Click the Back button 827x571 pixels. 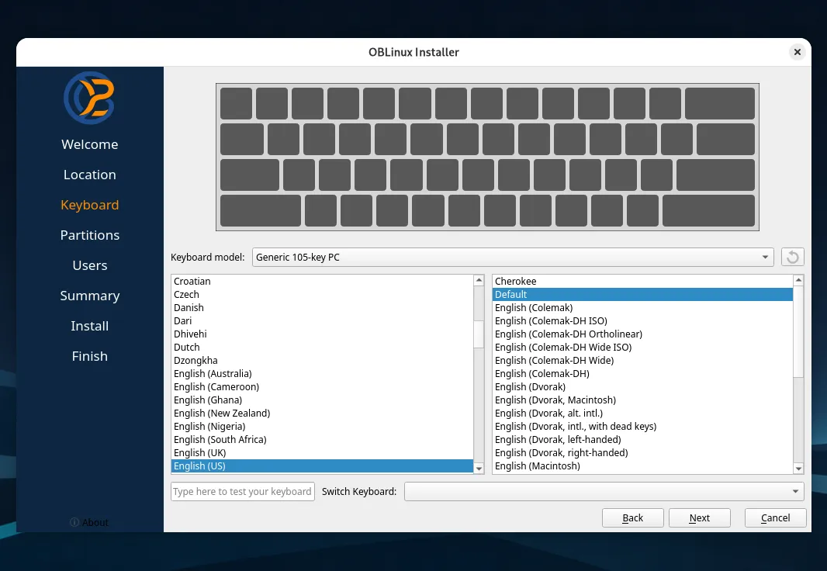click(x=632, y=517)
